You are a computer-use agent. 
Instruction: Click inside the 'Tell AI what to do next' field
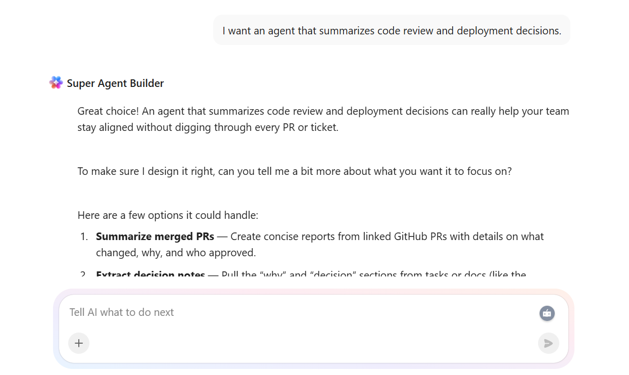[202, 312]
